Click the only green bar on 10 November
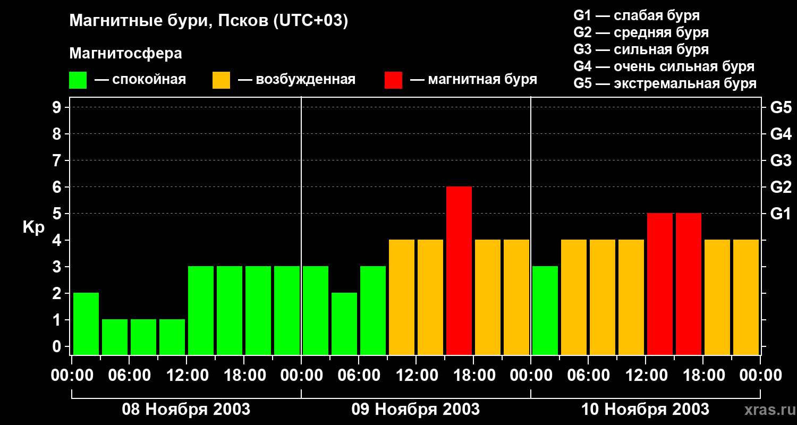 [x=545, y=310]
